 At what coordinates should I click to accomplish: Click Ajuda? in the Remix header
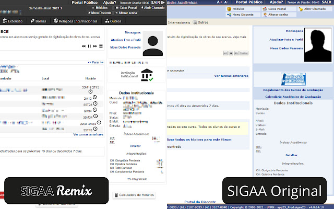click(x=110, y=3)
